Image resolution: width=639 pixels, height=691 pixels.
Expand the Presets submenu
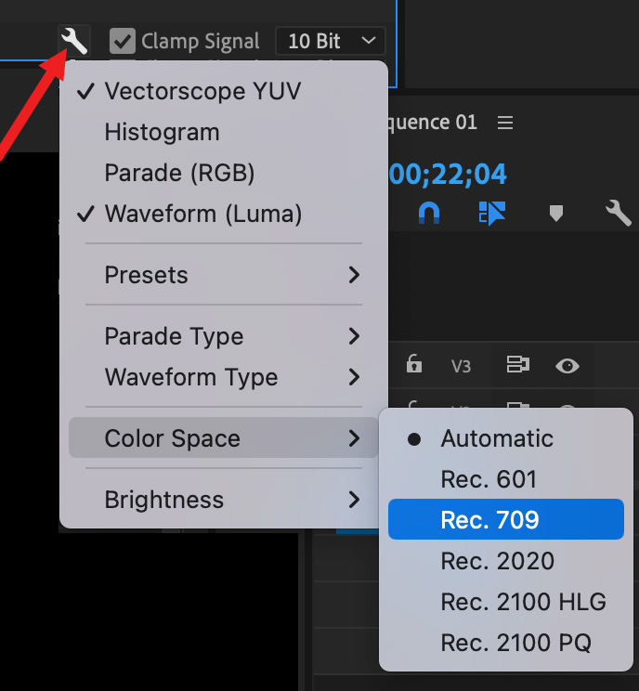[x=223, y=275]
